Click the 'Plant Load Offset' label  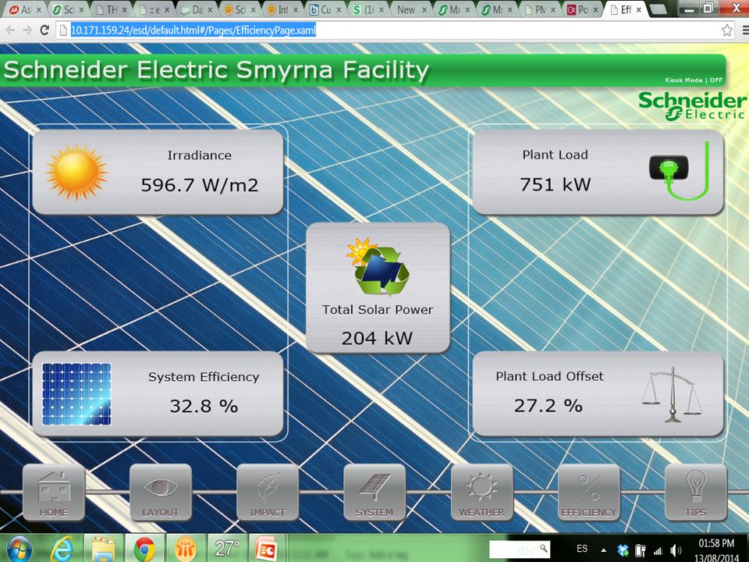[550, 376]
